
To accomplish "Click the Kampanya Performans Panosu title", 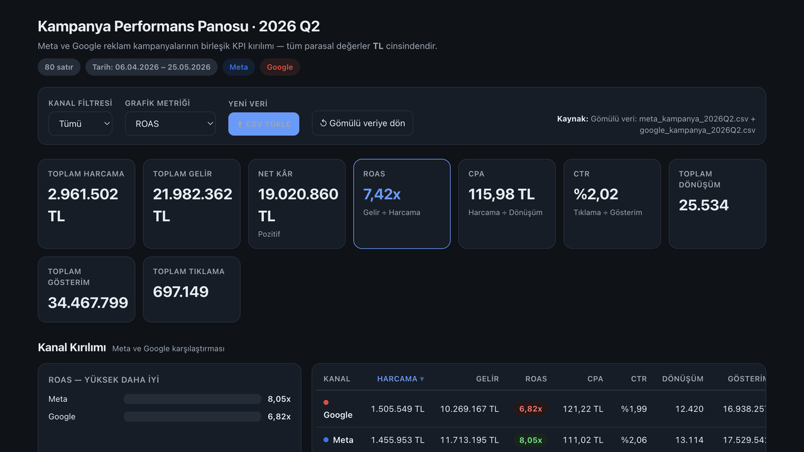I will tap(179, 26).
